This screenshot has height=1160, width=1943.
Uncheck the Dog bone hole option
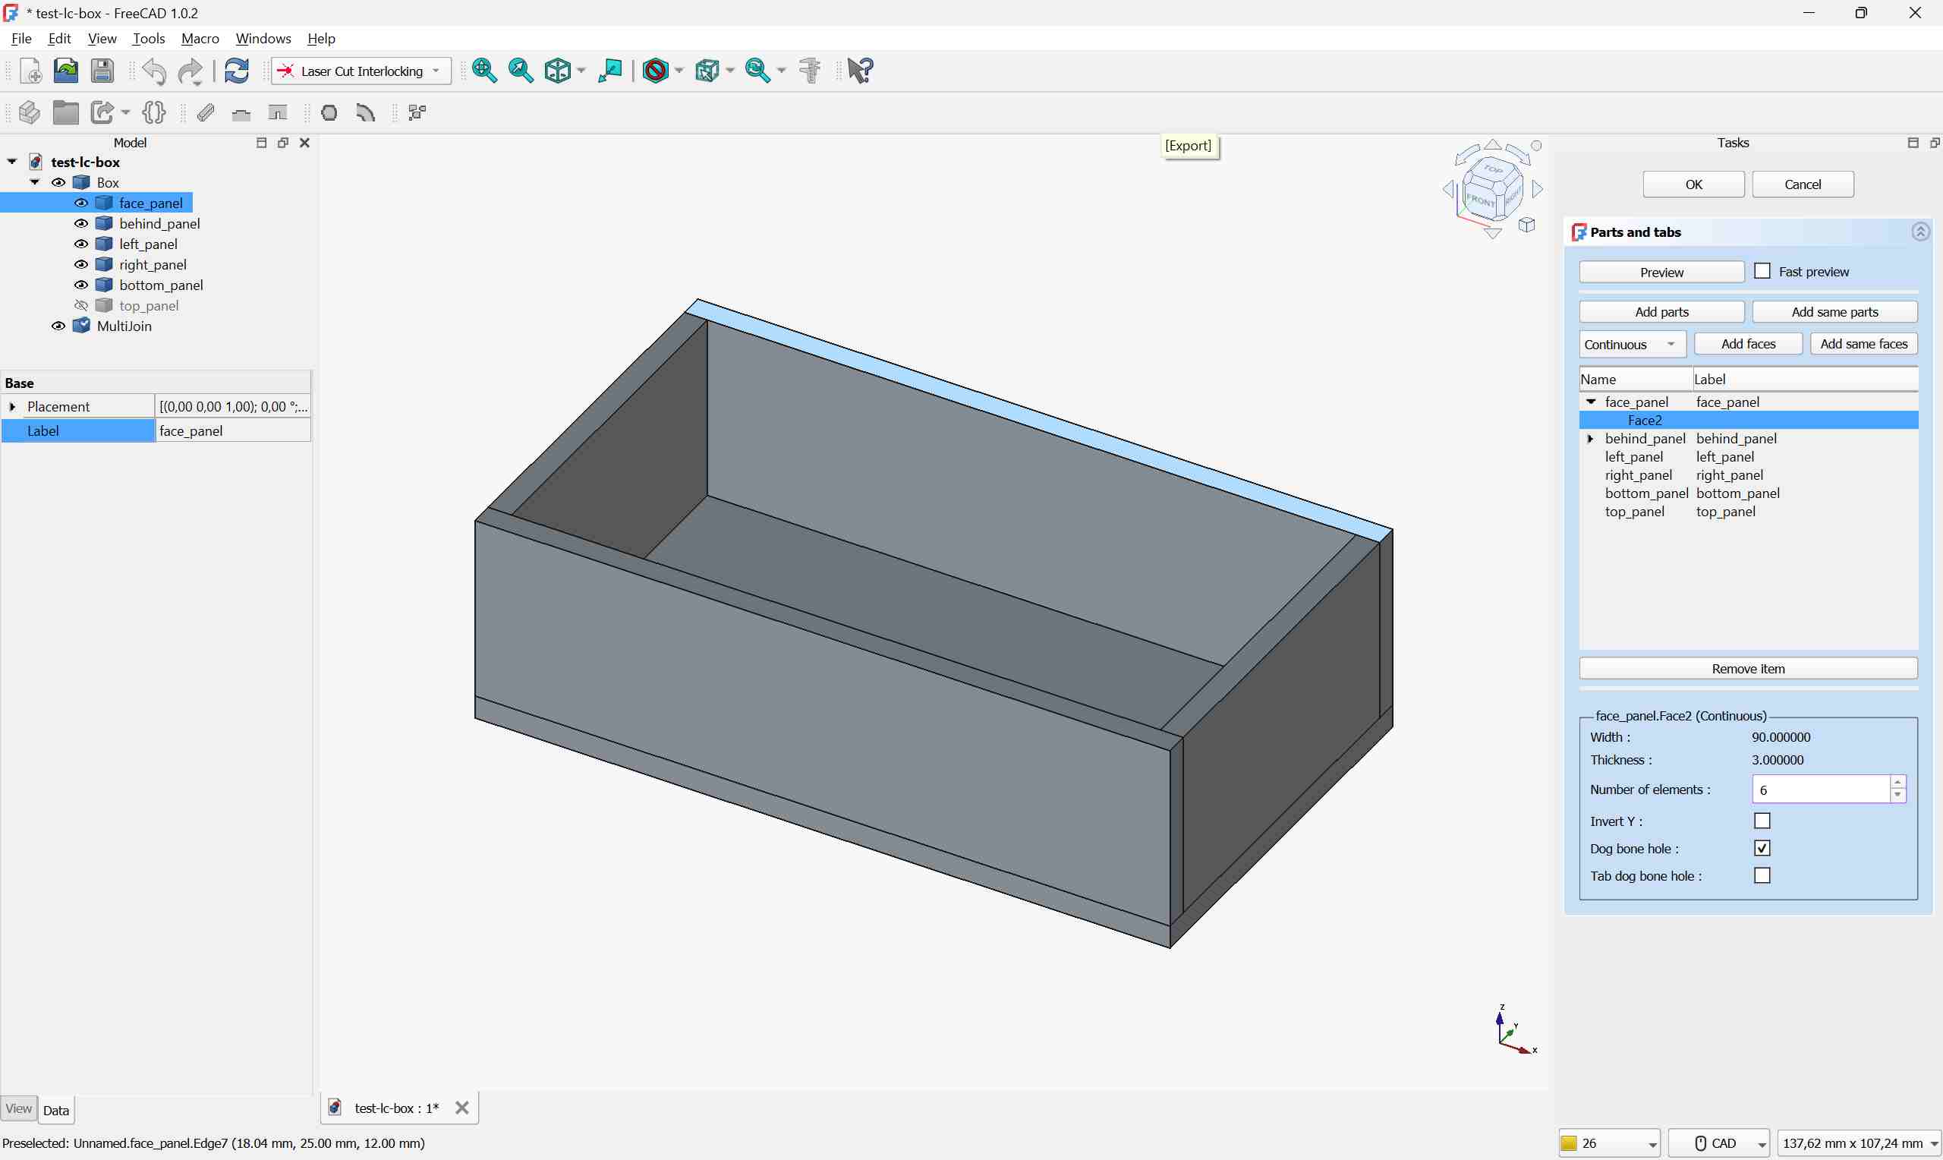point(1762,847)
